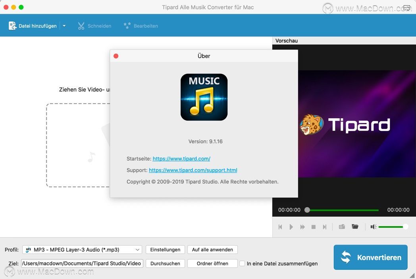Click the Vorschau panel label
This screenshot has width=416, height=279.
[x=286, y=40]
